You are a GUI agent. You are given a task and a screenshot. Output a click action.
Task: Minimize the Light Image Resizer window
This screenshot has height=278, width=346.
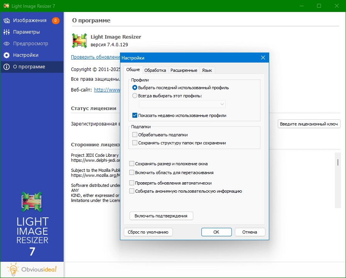point(301,6)
